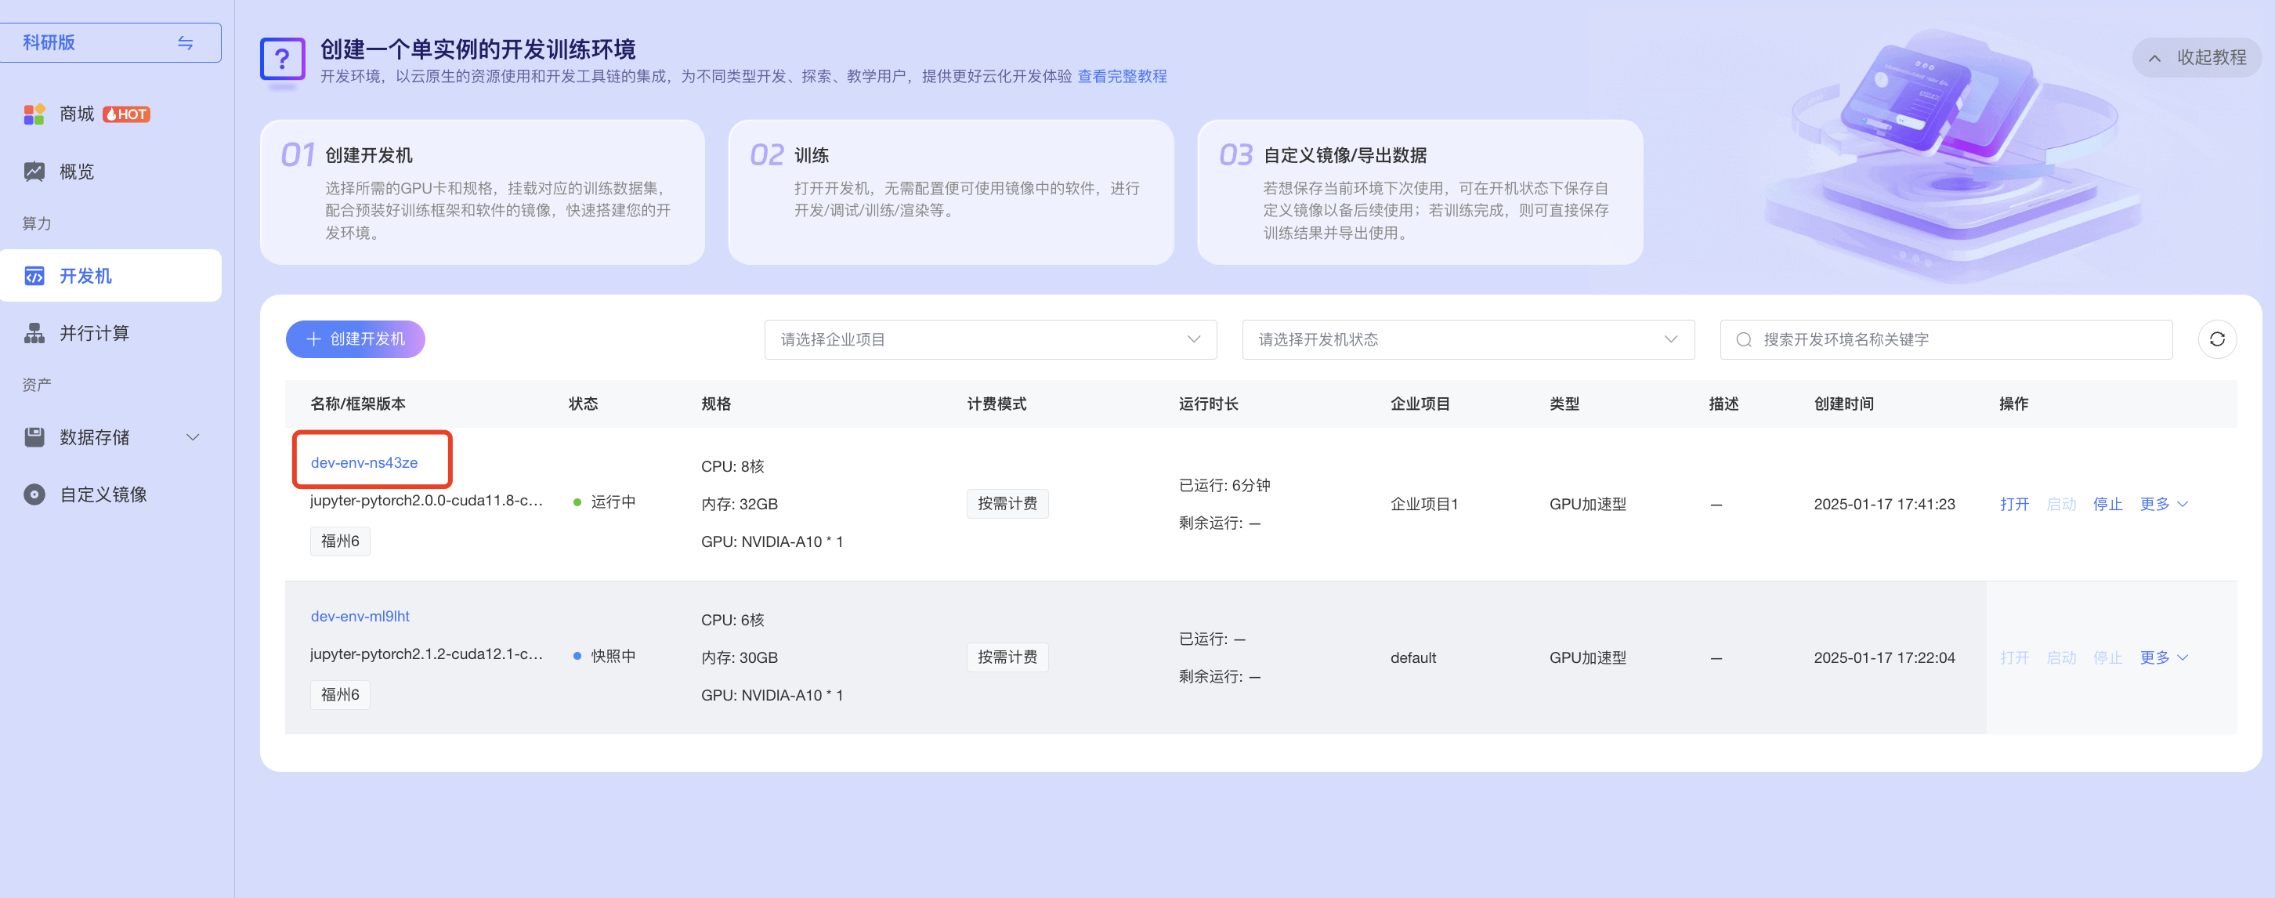Screen dimensions: 2275x898
Task: Open 请选择企业项目 dropdown
Action: coord(990,339)
